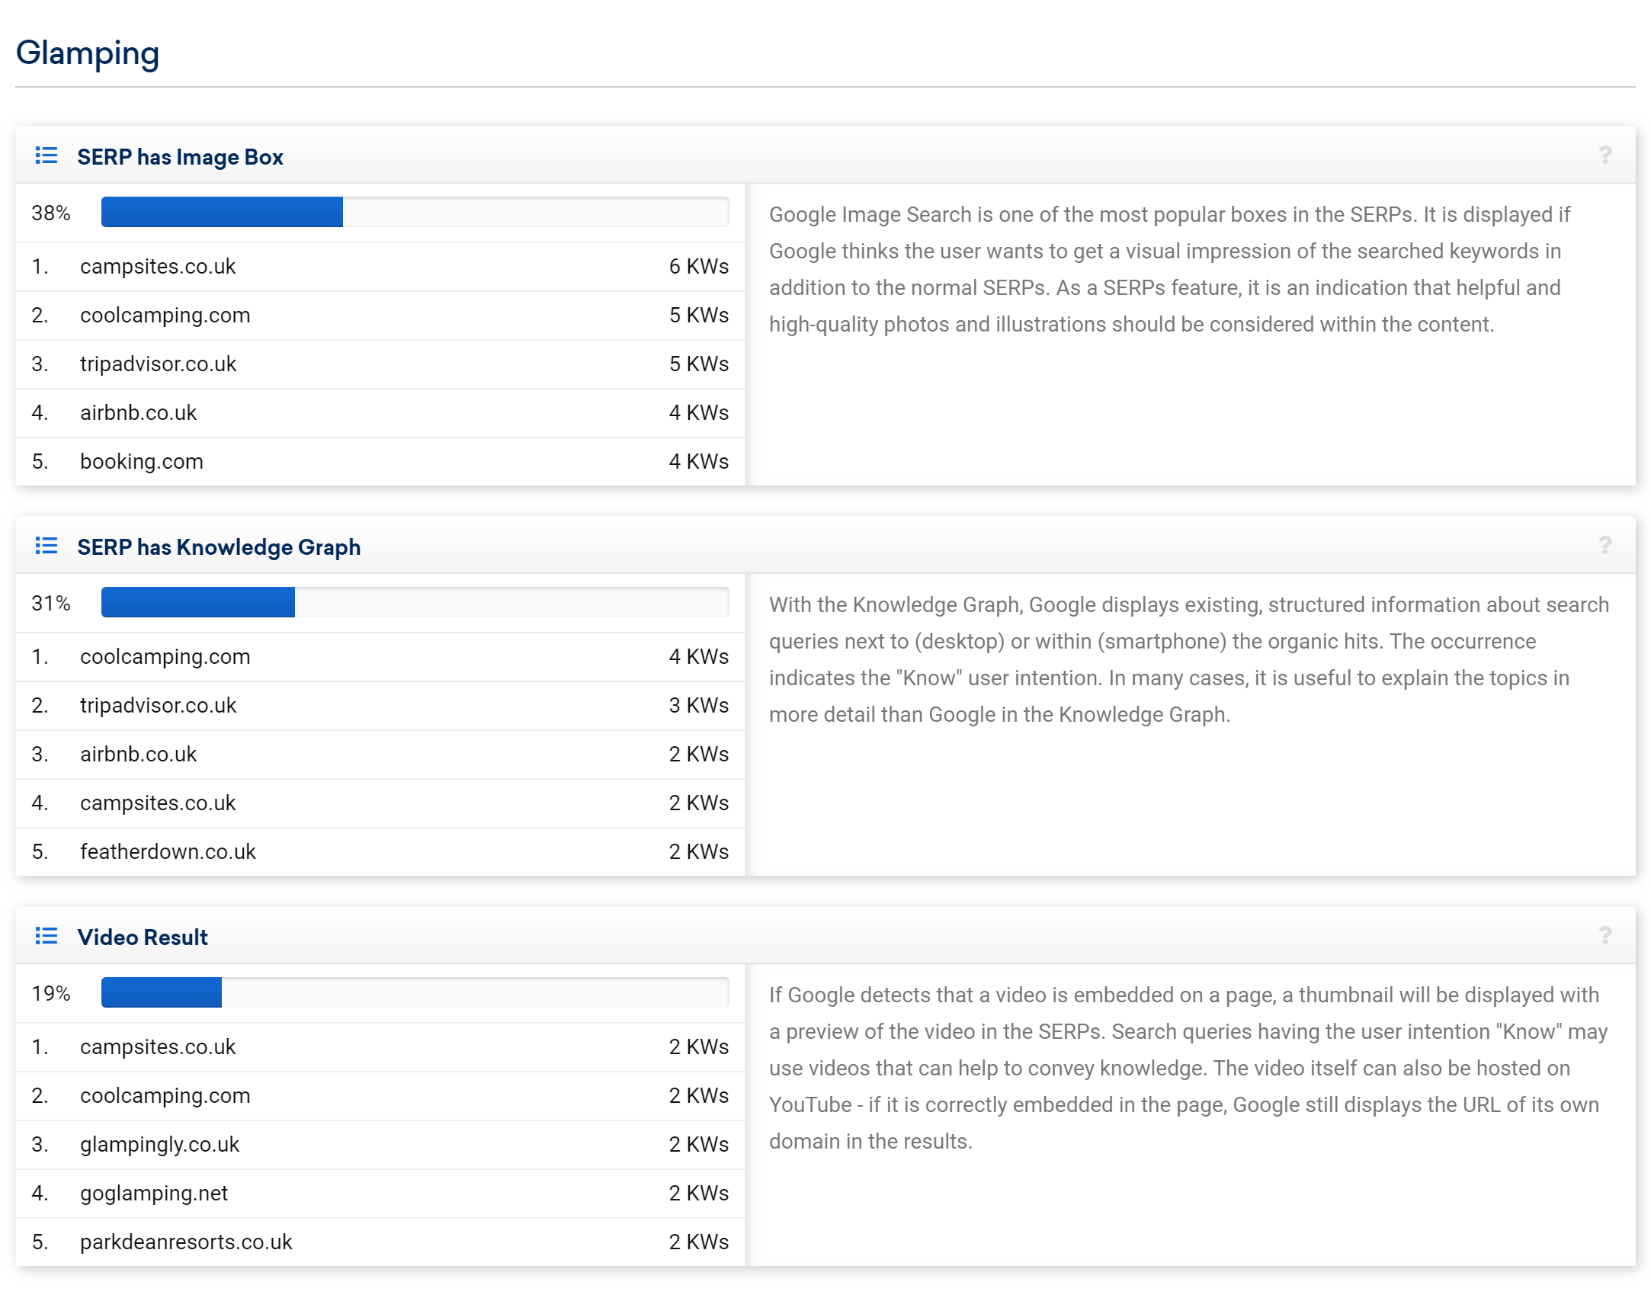Click 6 KWs value for campsites.co.uk
Screen dimensions: 1651x1298
(x=699, y=267)
